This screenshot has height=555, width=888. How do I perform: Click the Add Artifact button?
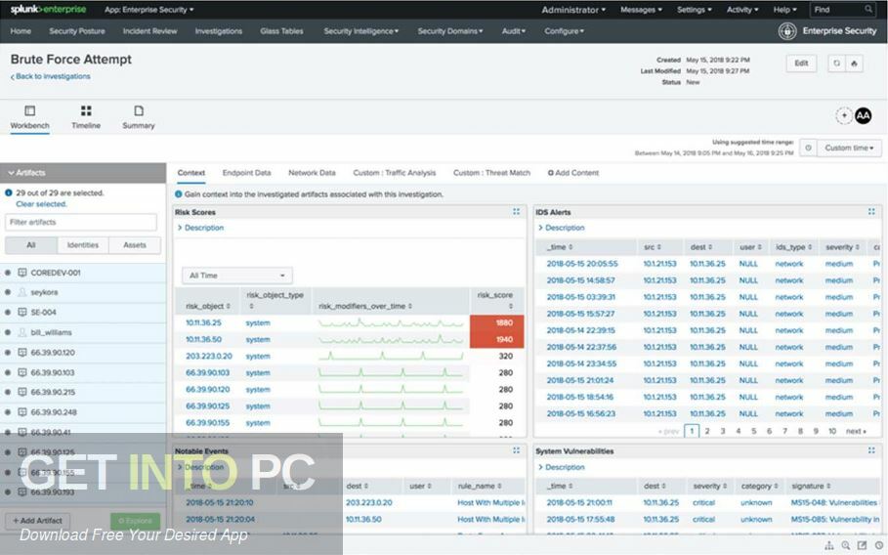click(38, 521)
